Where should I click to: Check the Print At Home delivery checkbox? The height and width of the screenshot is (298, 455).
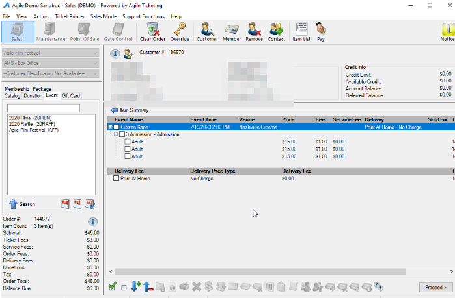click(116, 179)
